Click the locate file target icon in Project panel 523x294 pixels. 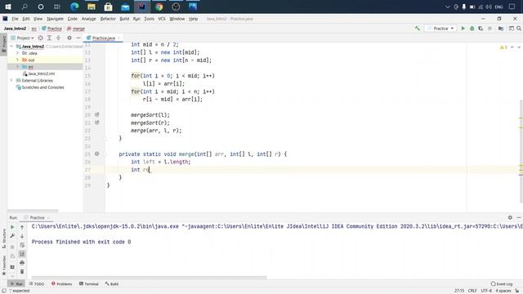click(x=40, y=38)
